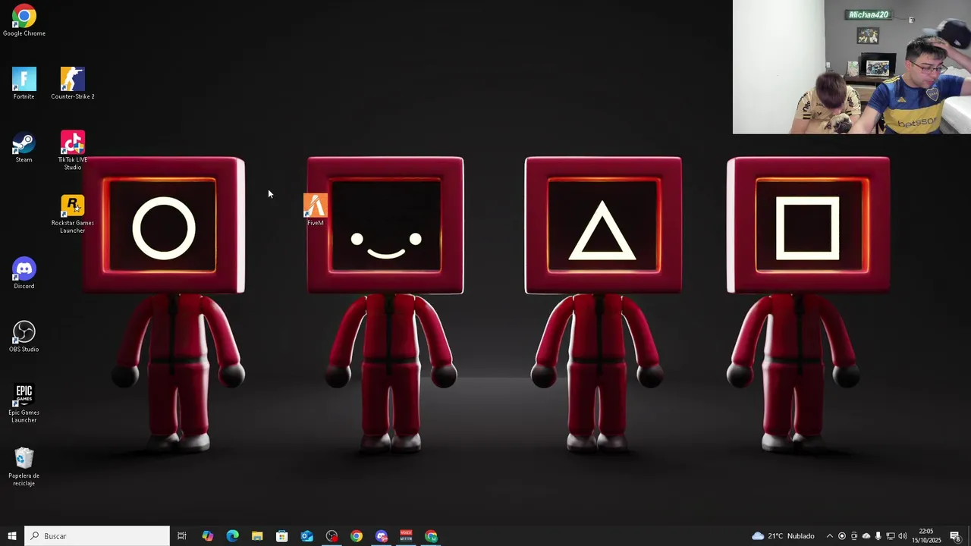This screenshot has height=546, width=971.
Task: Select the Discord desktop shortcut
Action: click(x=24, y=273)
